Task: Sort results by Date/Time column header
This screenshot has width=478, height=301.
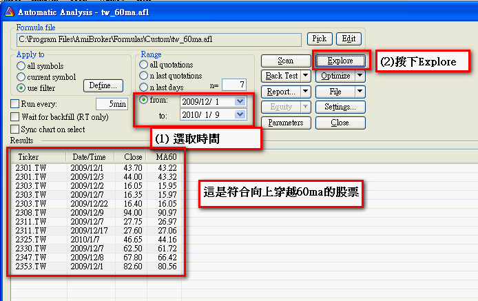Action: coord(90,157)
